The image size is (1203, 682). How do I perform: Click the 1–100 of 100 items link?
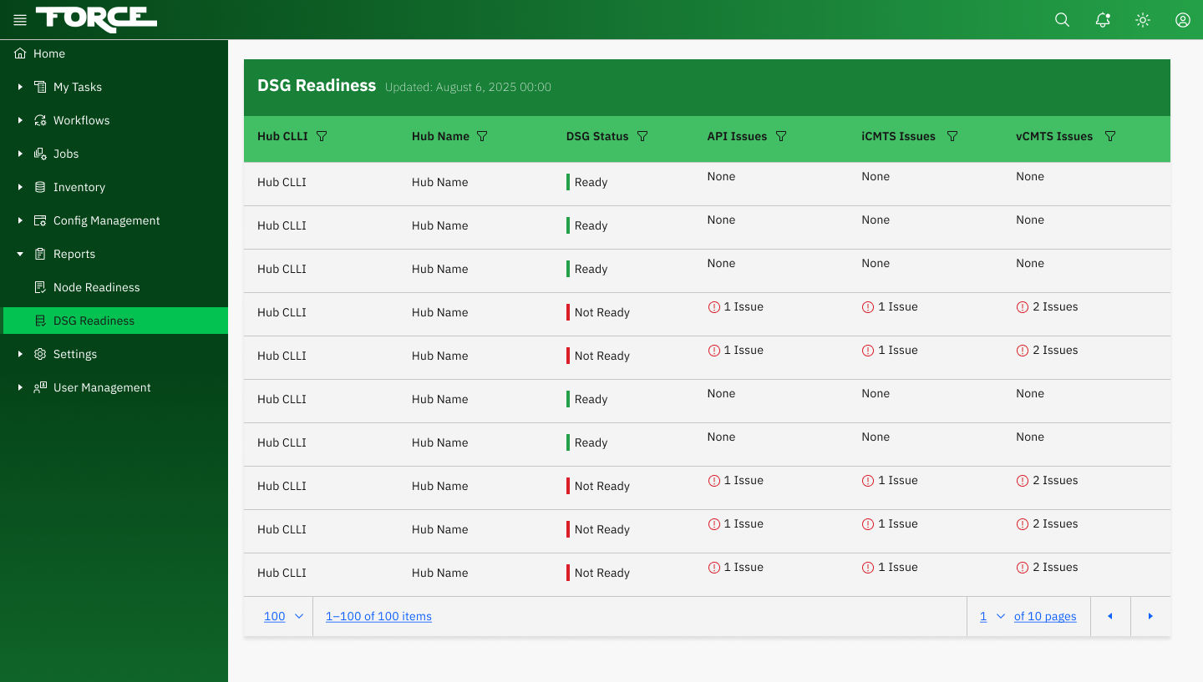pos(378,616)
